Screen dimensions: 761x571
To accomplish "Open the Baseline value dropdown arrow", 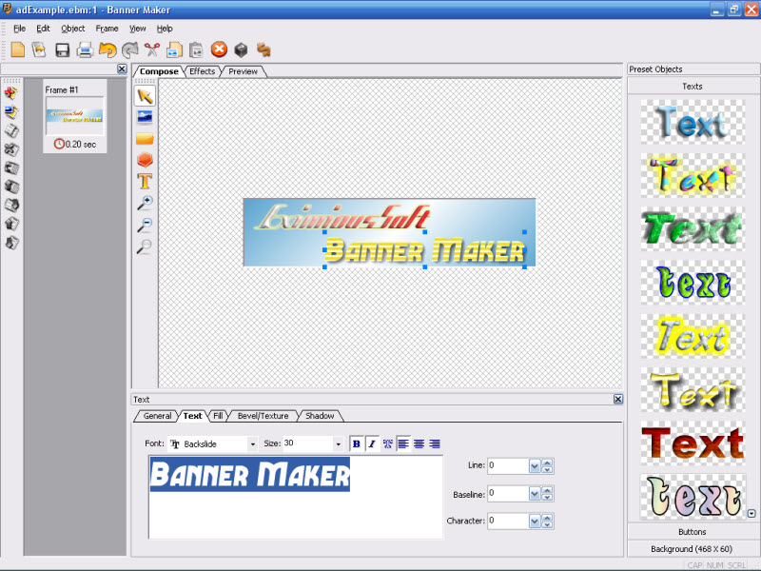I will [x=535, y=494].
